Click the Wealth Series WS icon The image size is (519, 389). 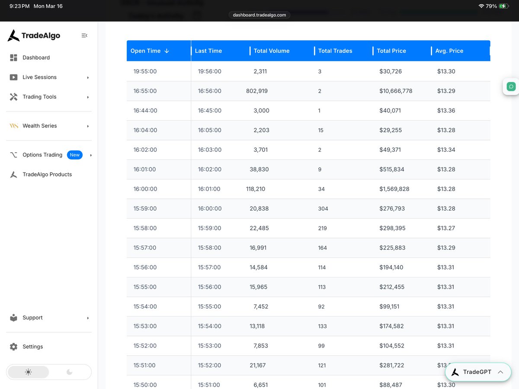click(x=14, y=126)
